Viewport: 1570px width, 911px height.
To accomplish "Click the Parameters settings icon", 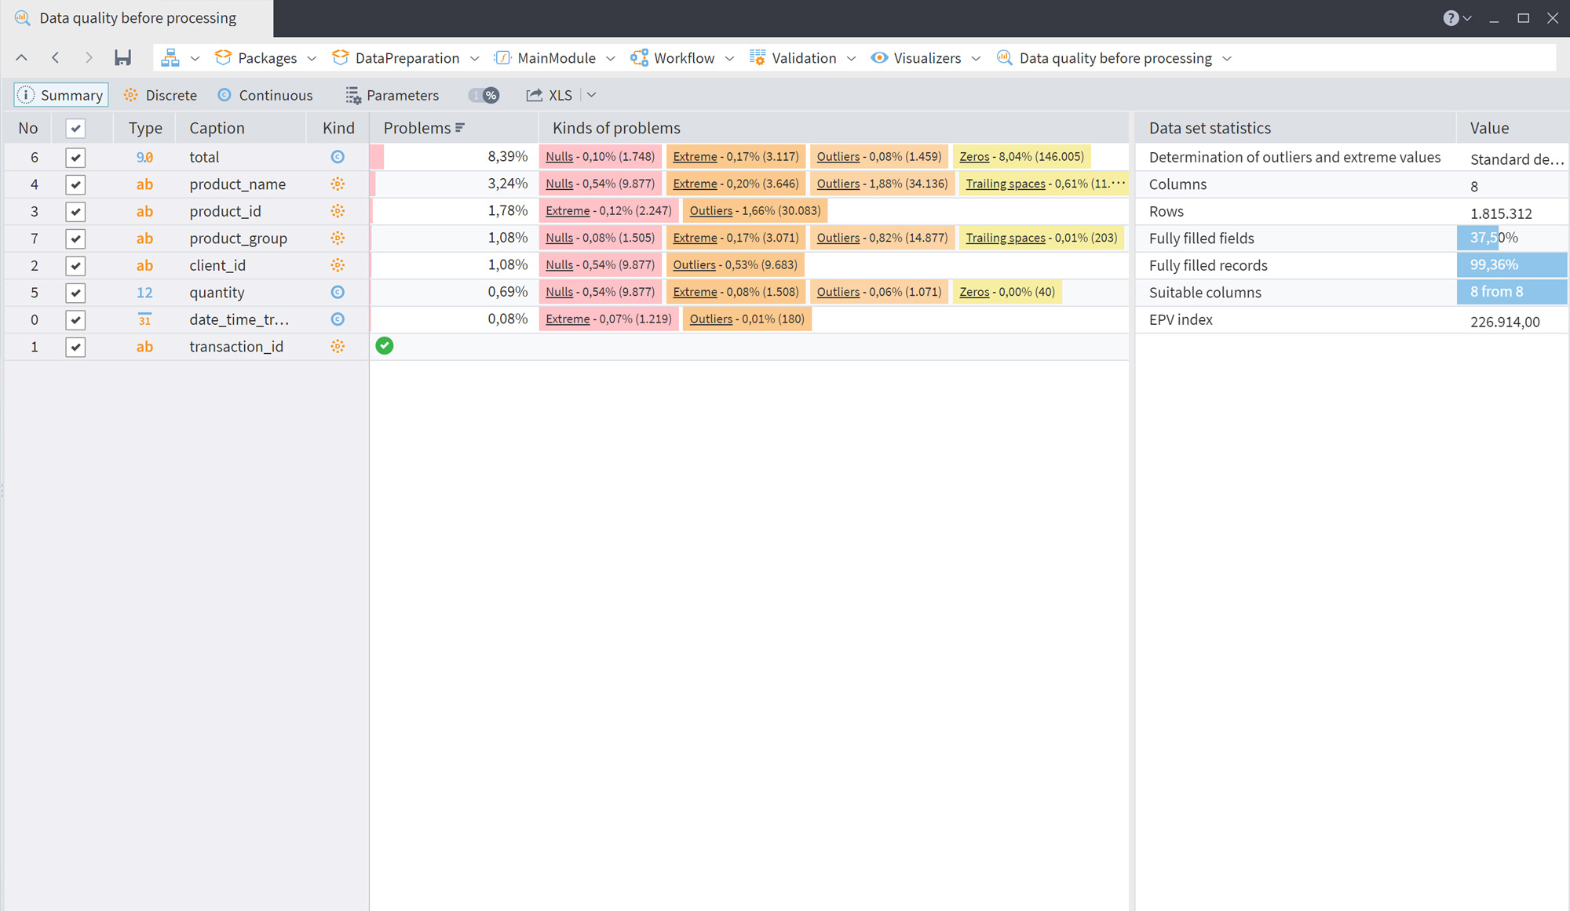I will point(353,96).
